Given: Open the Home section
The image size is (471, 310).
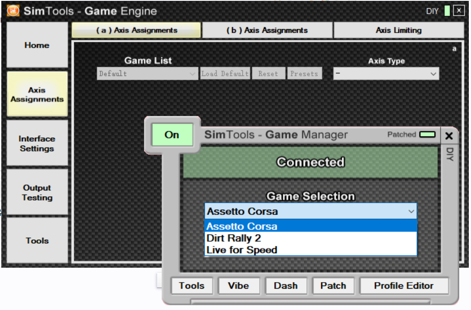Looking at the screenshot, I should point(37,45).
